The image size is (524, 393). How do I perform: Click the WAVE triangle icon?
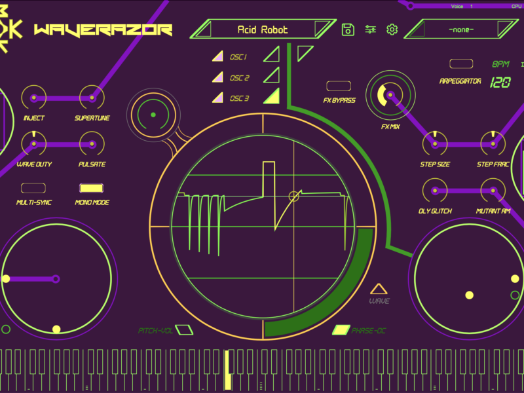pyautogui.click(x=379, y=290)
